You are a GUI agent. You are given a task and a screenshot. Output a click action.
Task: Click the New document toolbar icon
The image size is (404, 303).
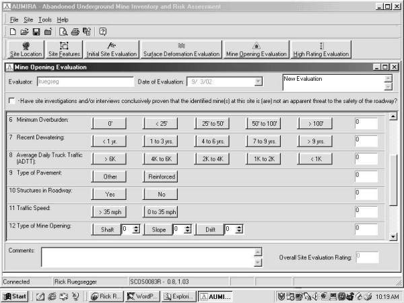coord(13,32)
